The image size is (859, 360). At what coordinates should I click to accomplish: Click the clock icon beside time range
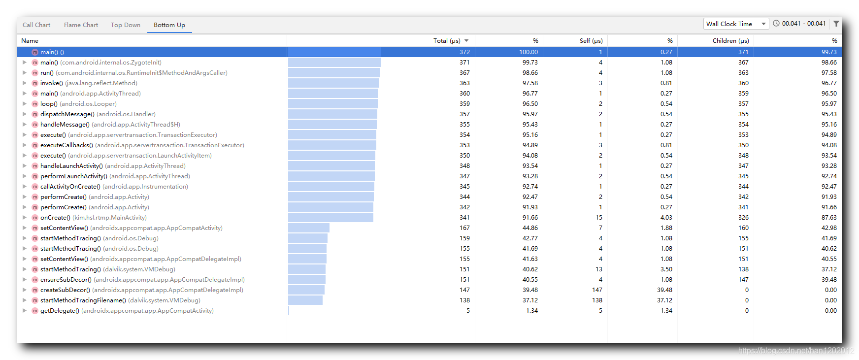click(x=776, y=23)
